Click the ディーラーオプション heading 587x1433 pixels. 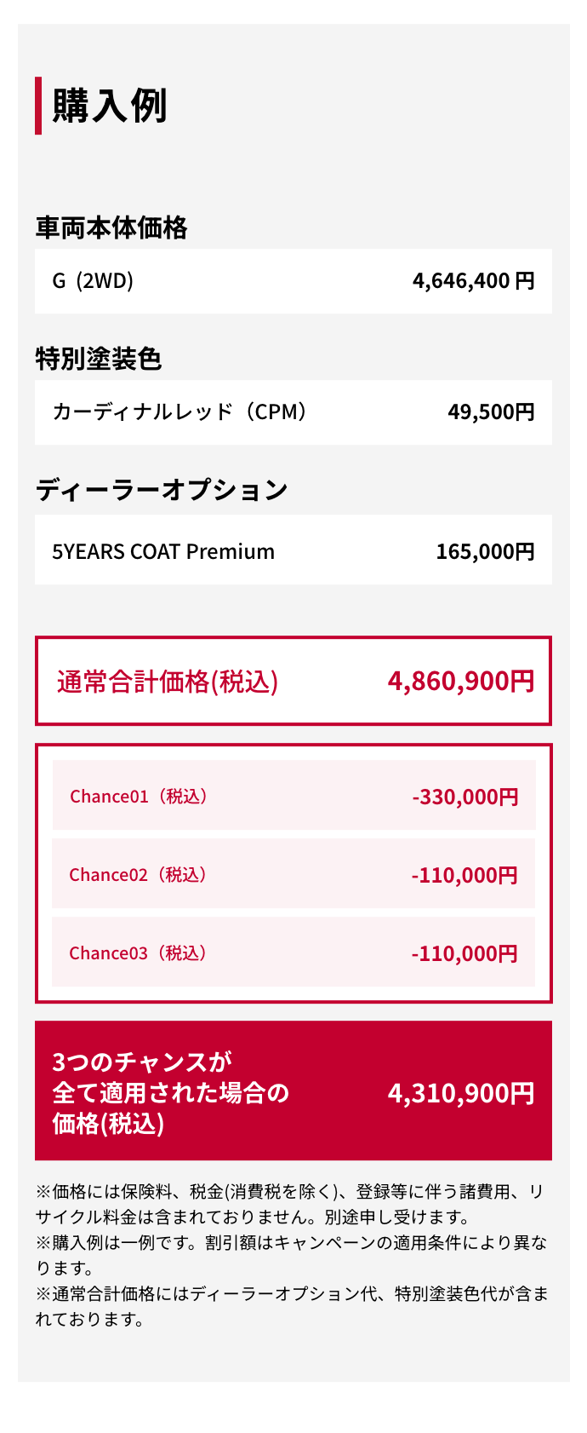[x=162, y=491]
